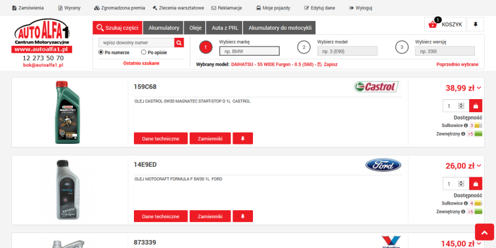Expand price details next to 38,99 zł
The height and width of the screenshot is (248, 496).
tap(479, 88)
